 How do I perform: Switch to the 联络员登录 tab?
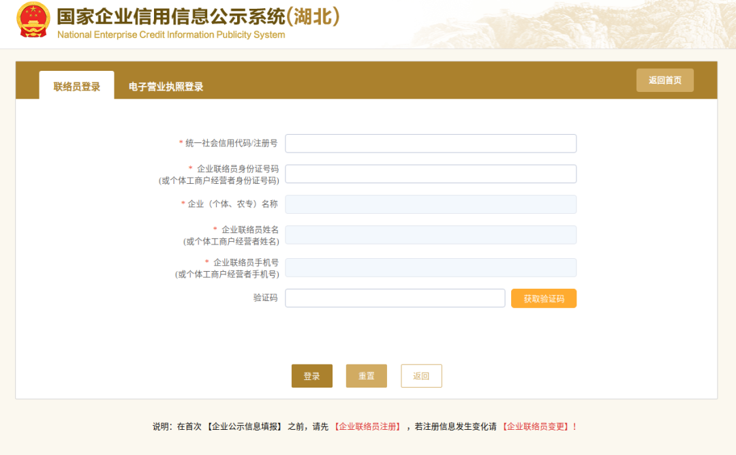click(77, 87)
